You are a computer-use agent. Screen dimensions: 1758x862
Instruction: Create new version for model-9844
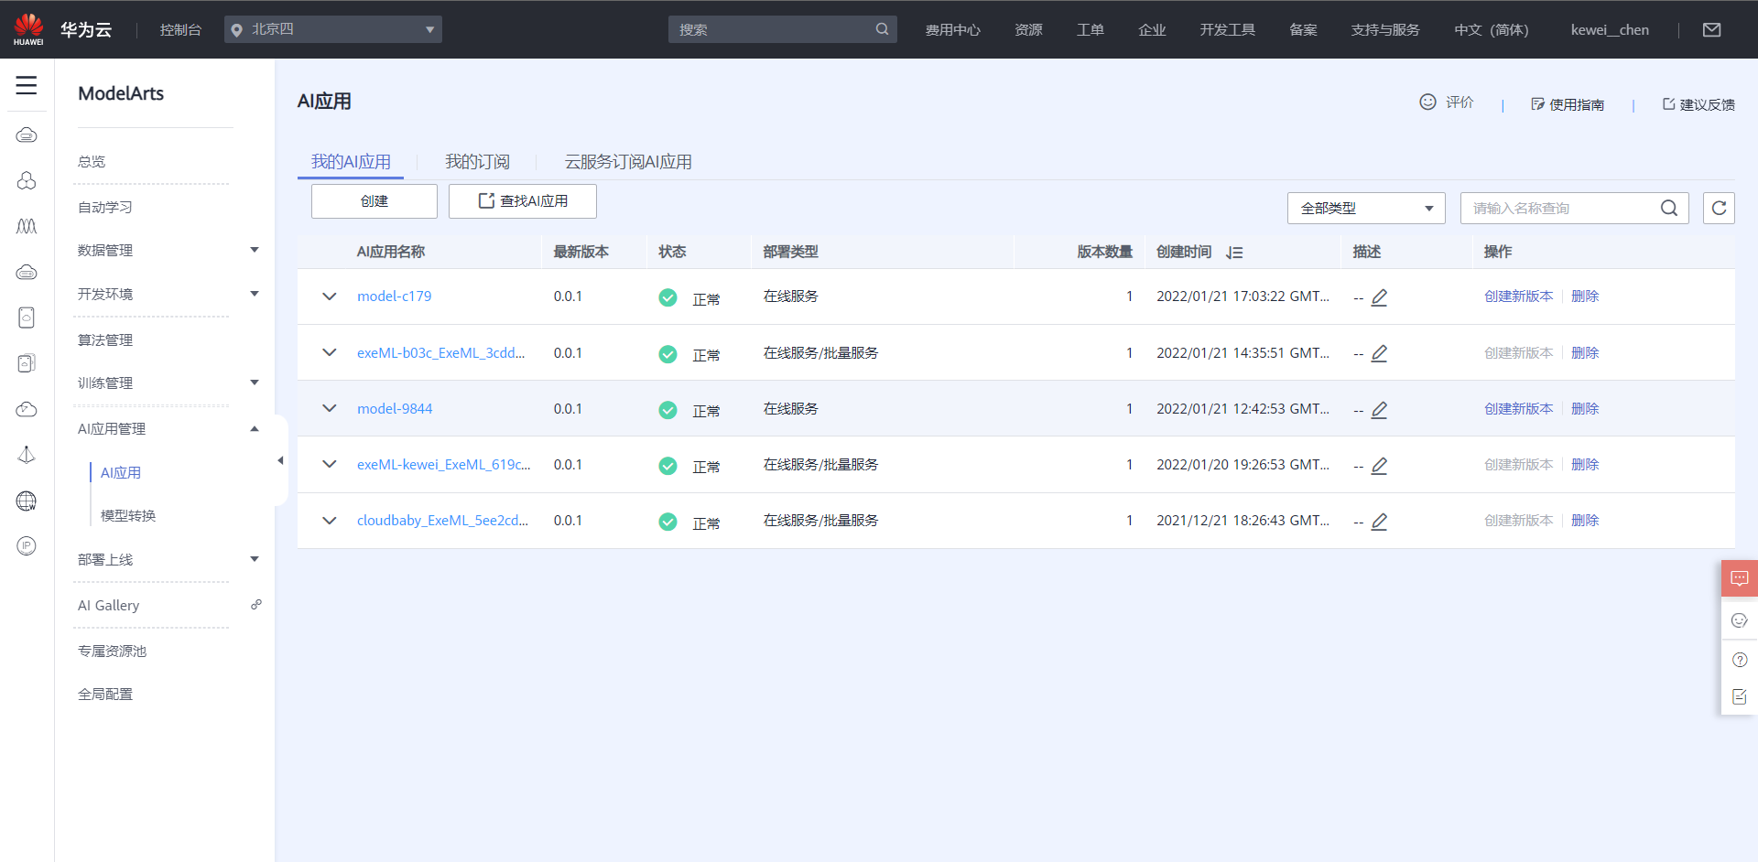click(x=1518, y=408)
